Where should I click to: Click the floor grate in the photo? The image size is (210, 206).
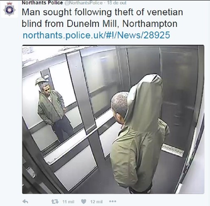[x=173, y=150]
